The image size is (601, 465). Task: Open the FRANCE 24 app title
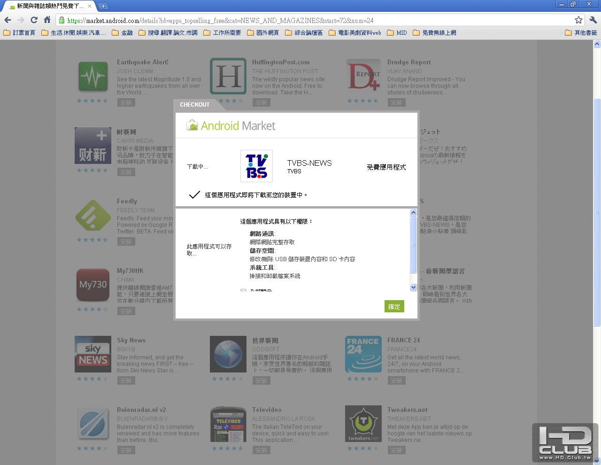(x=404, y=340)
